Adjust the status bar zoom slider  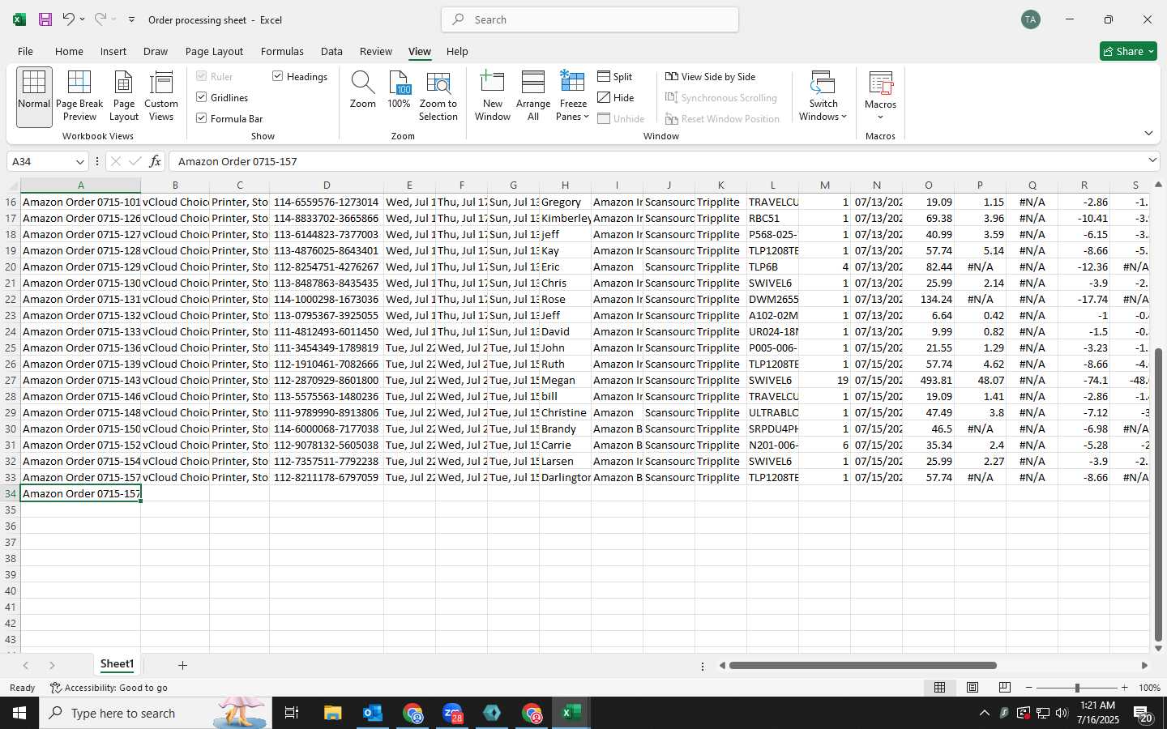[1077, 688]
